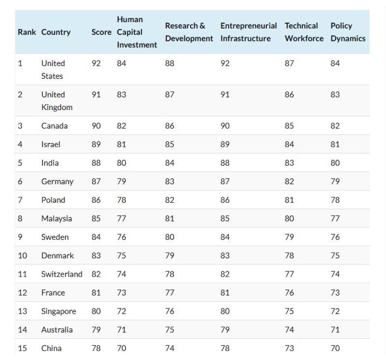Click India's country name

(x=50, y=163)
